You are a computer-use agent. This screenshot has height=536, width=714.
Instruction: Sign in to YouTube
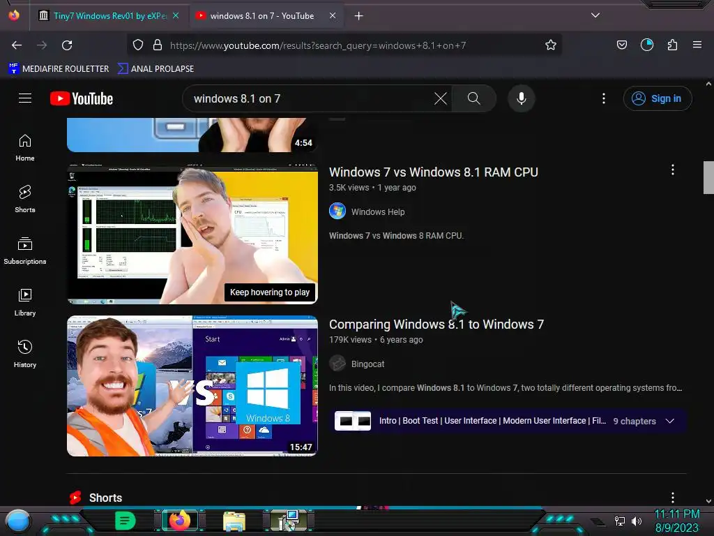point(658,98)
